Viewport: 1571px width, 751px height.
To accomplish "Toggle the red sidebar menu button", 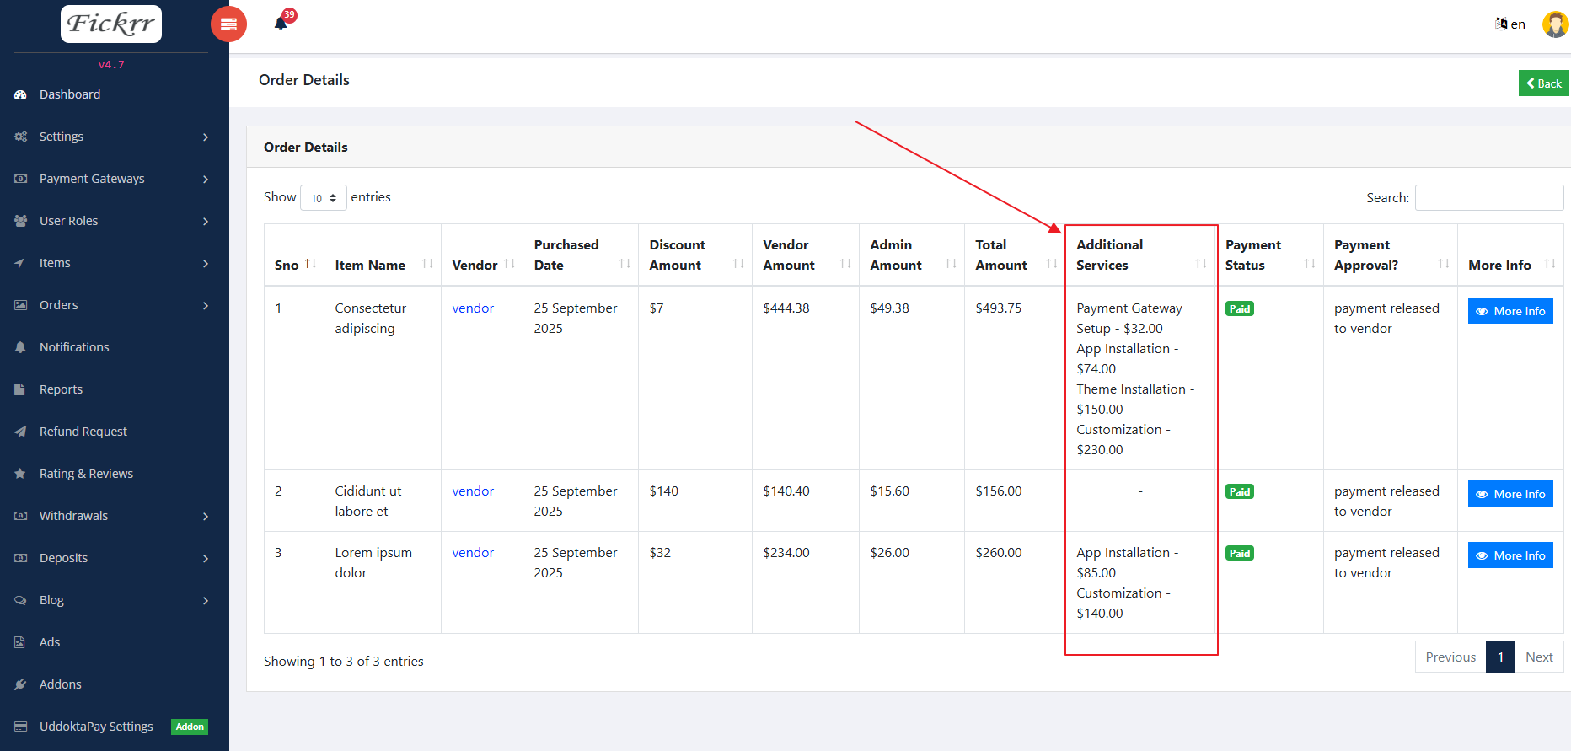I will (x=228, y=24).
